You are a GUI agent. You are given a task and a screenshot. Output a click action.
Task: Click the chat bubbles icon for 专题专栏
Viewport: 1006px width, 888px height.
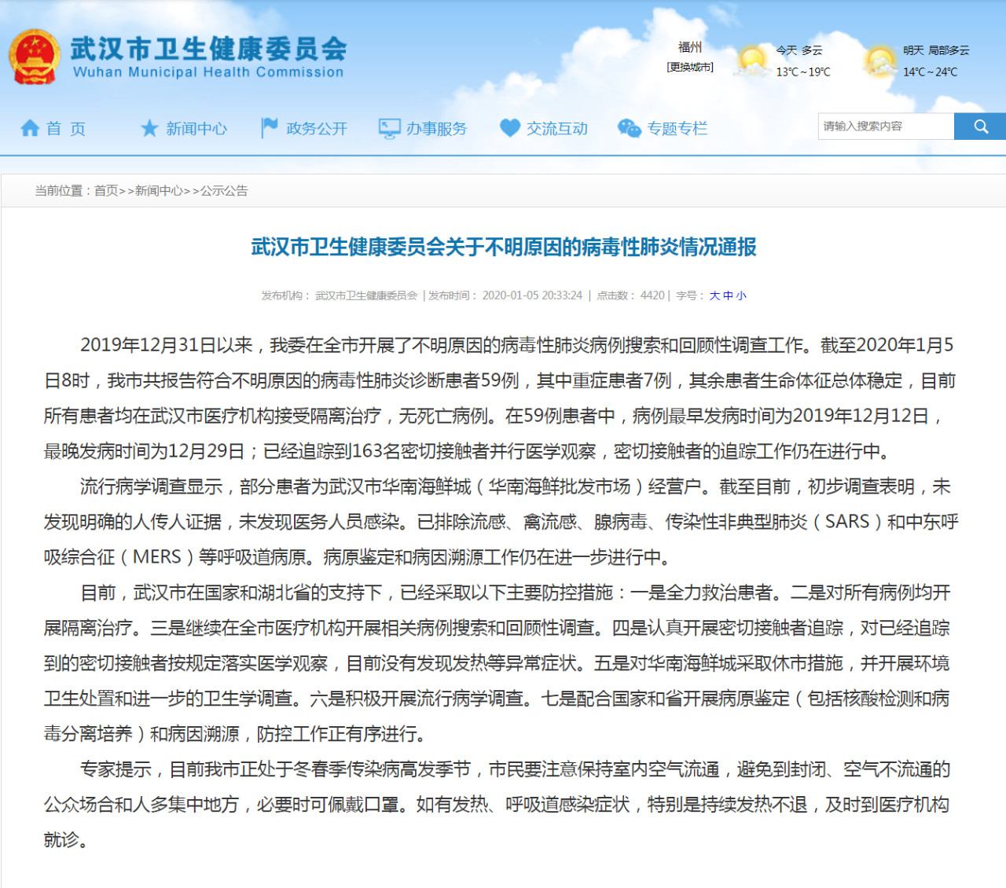pos(630,128)
